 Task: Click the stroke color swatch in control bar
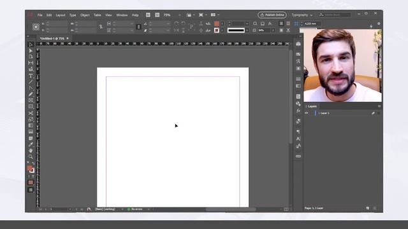coord(217,31)
